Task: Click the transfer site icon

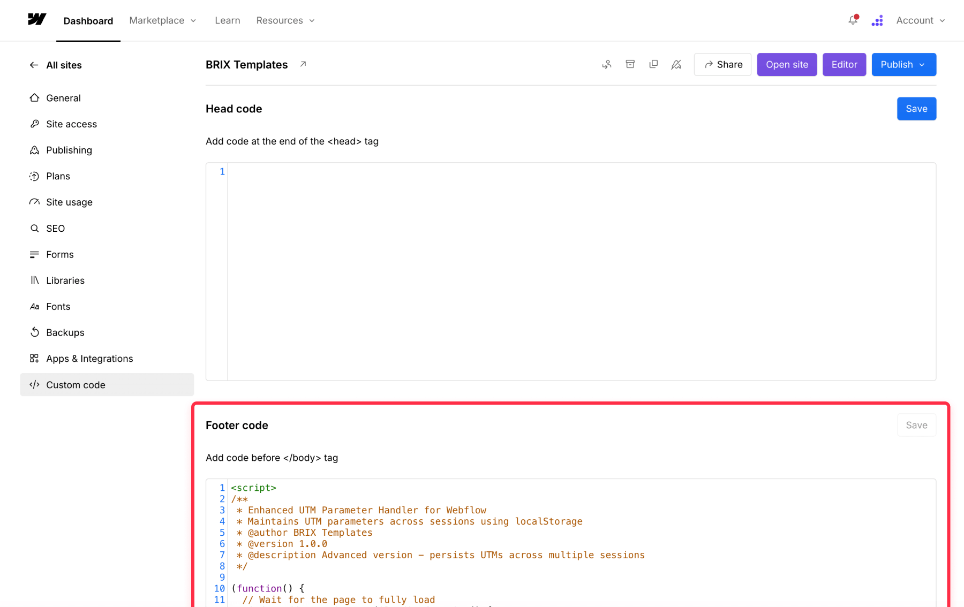Action: (607, 64)
